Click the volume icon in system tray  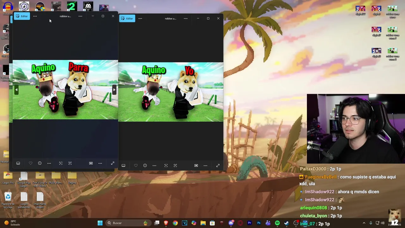tap(383, 223)
